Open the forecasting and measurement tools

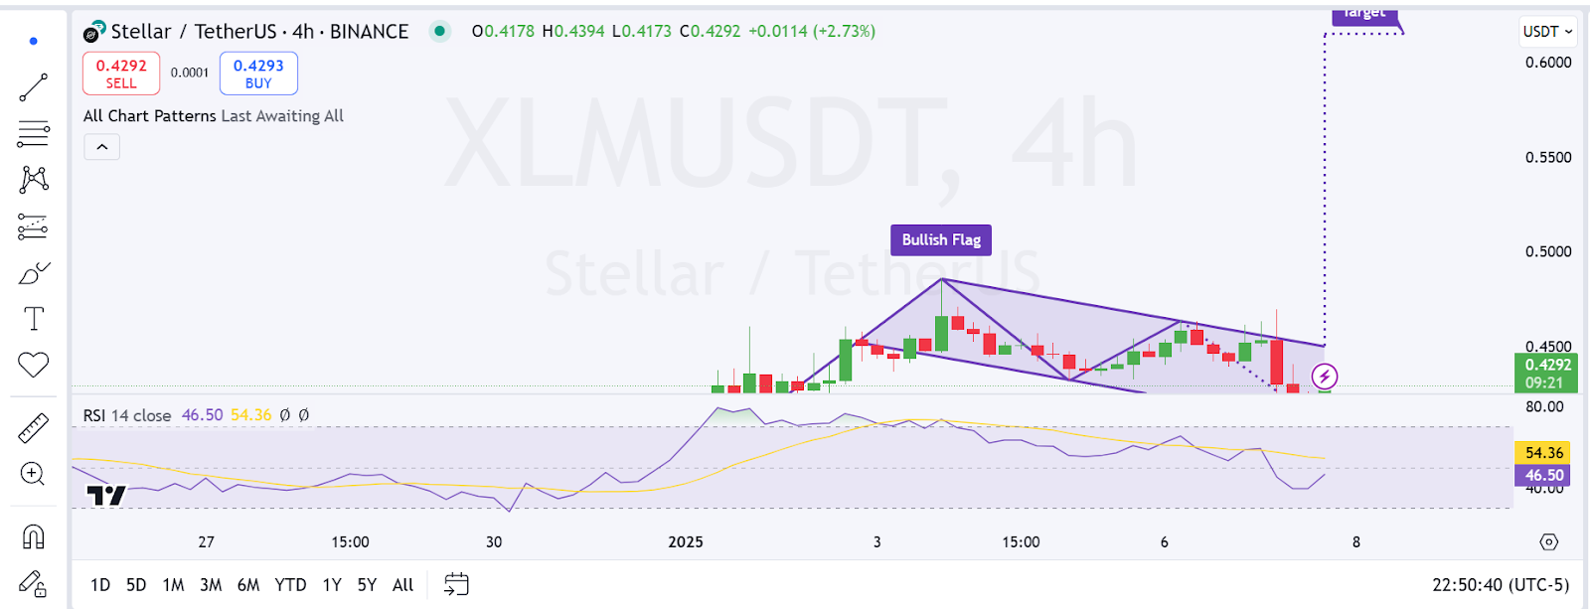(33, 228)
